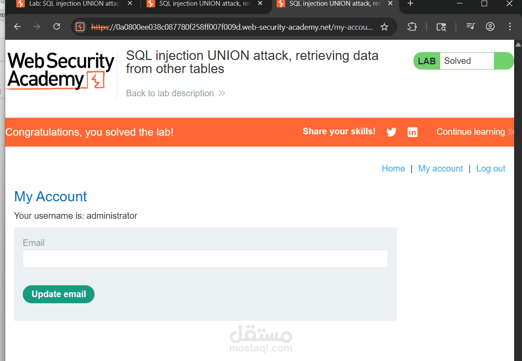Screen dimensions: 522x361
Task: Click the site security warning icon
Action: coord(80,27)
